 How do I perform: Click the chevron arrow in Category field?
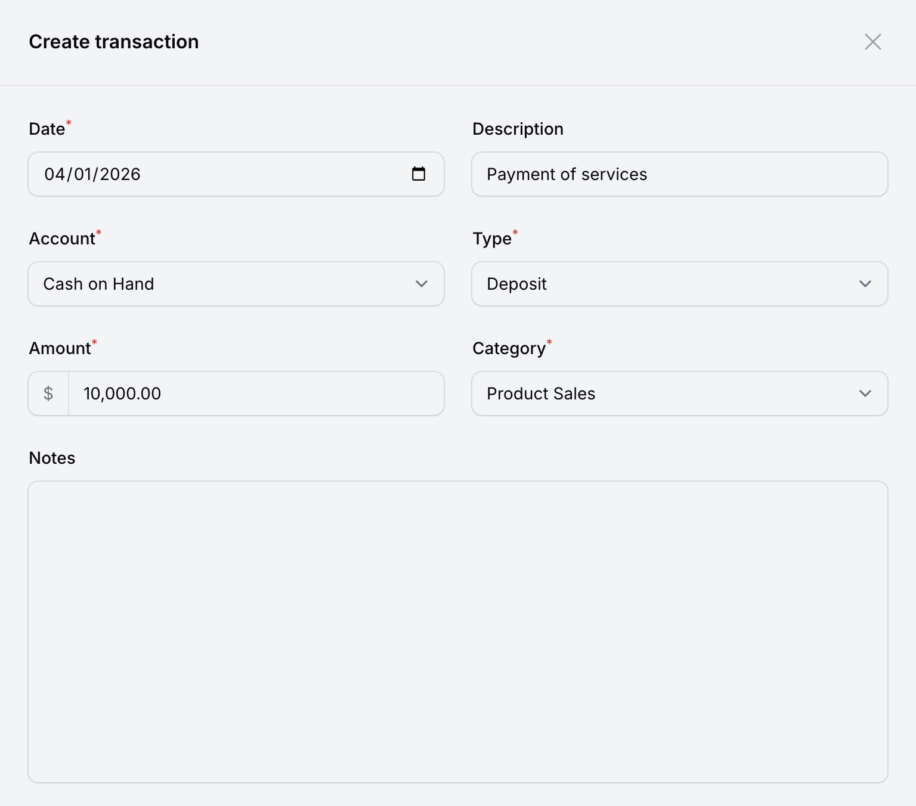pos(865,393)
